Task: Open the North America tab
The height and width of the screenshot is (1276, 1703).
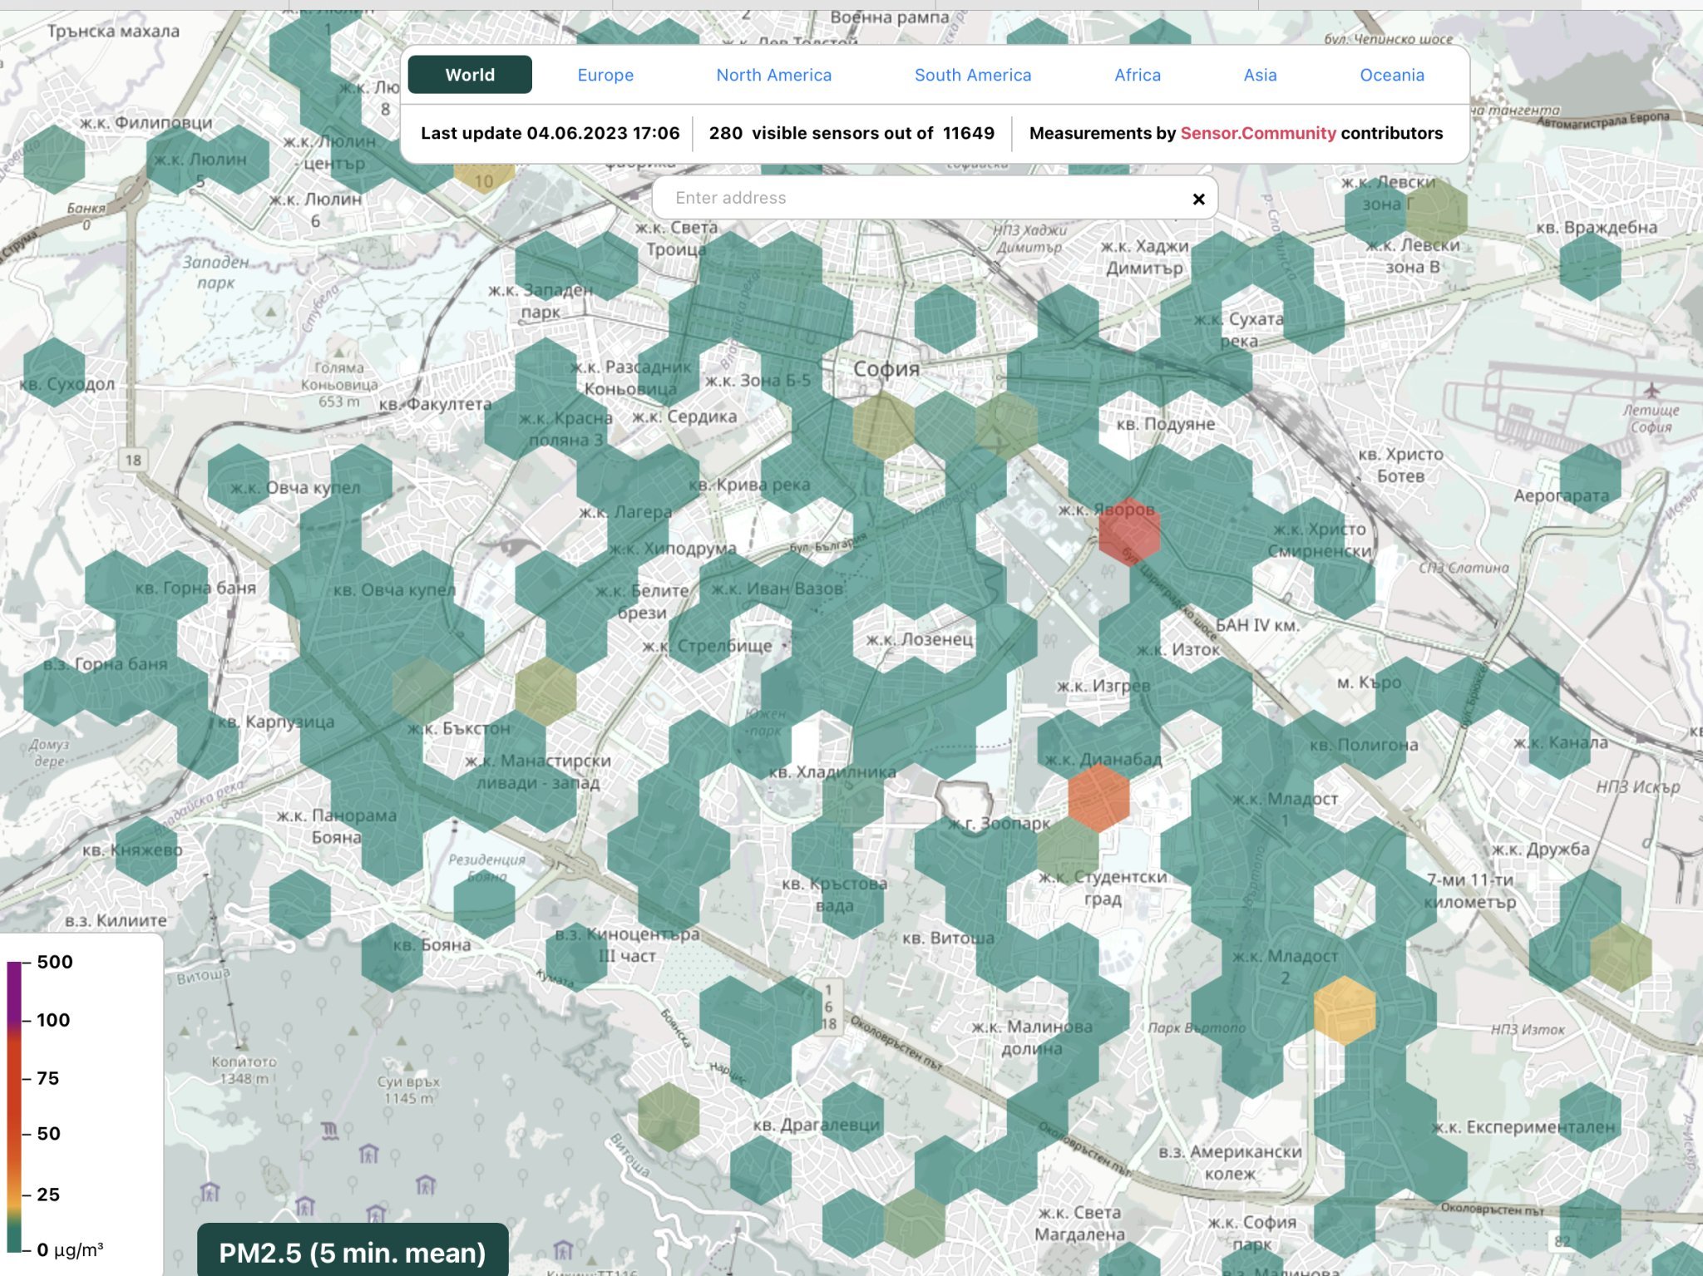Action: pos(773,75)
